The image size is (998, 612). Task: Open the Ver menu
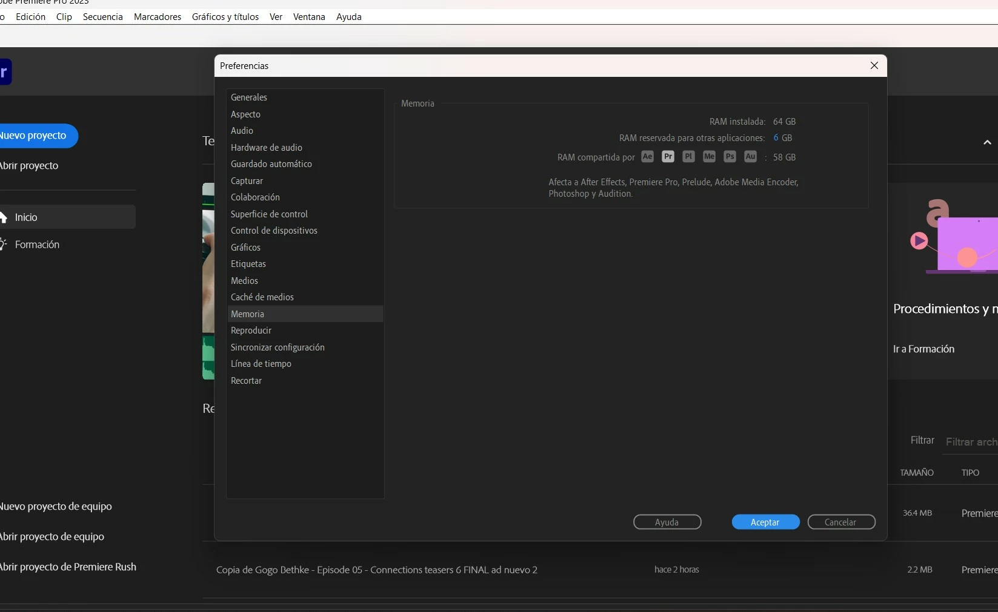tap(276, 17)
